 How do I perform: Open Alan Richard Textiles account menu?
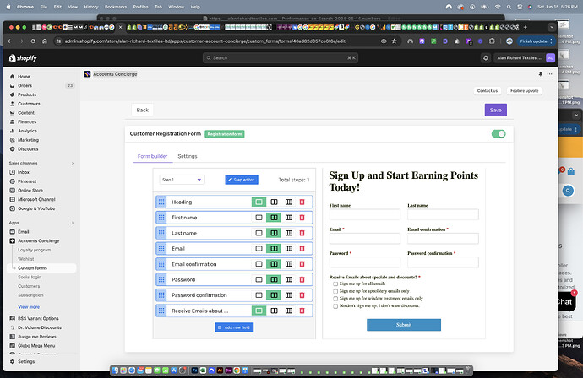click(x=525, y=58)
